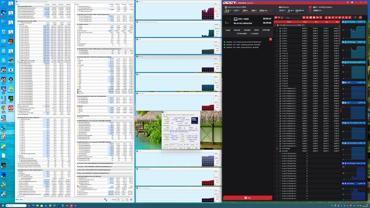Click the copy log icon in OCCT
Viewport: 370px width, 208px height.
tap(270, 39)
